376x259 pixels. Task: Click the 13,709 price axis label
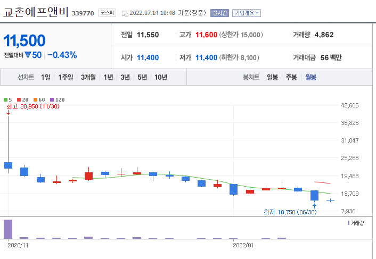click(350, 194)
